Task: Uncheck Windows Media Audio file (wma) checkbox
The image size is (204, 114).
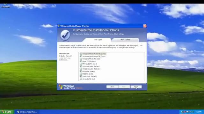Action: [81, 54]
